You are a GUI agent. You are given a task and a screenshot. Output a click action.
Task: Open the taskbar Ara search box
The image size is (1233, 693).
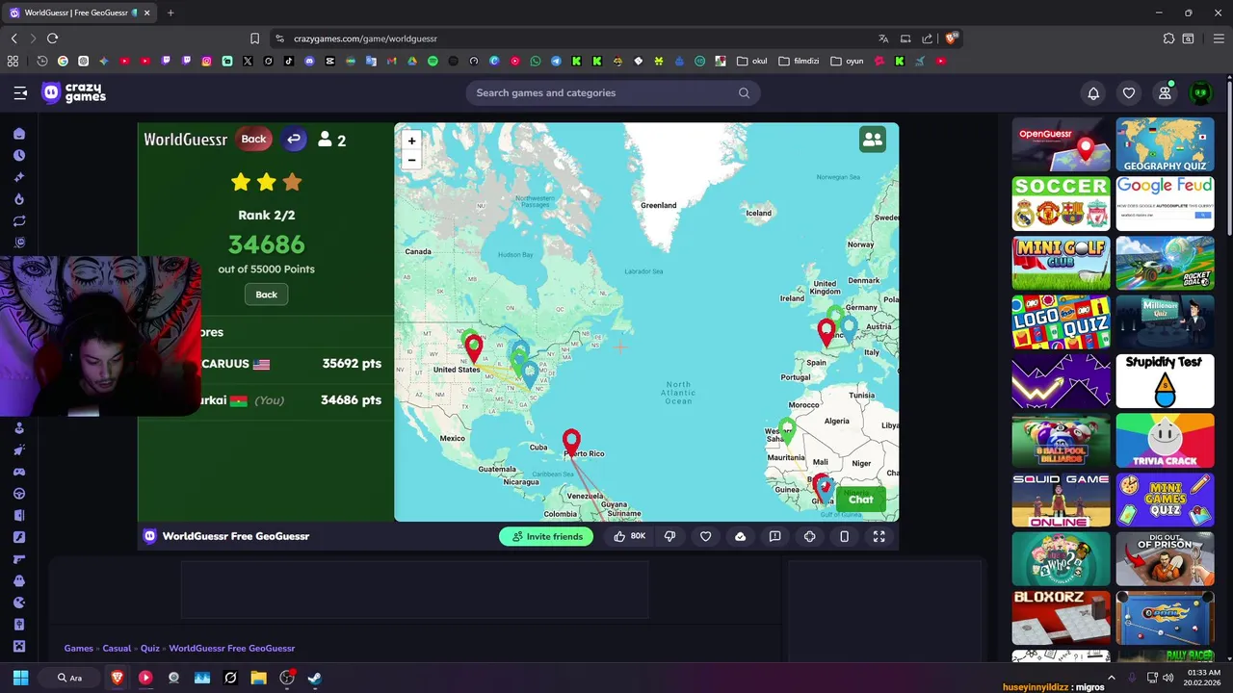pos(69,678)
